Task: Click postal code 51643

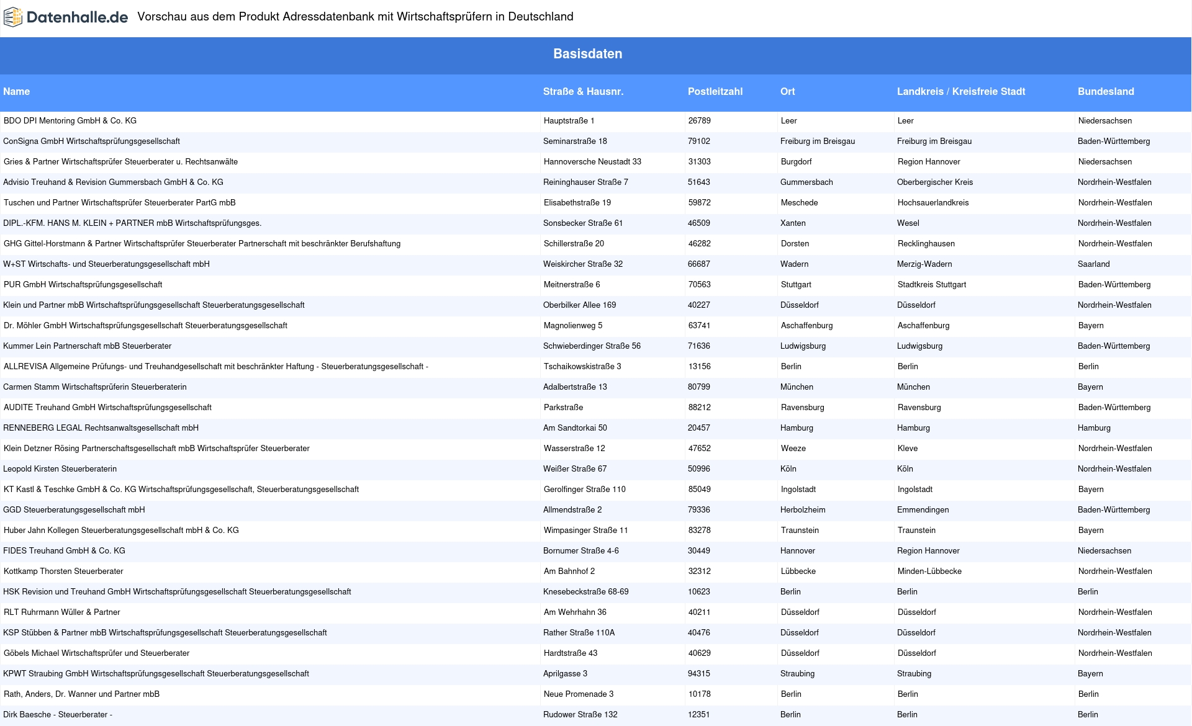Action: pos(698,182)
